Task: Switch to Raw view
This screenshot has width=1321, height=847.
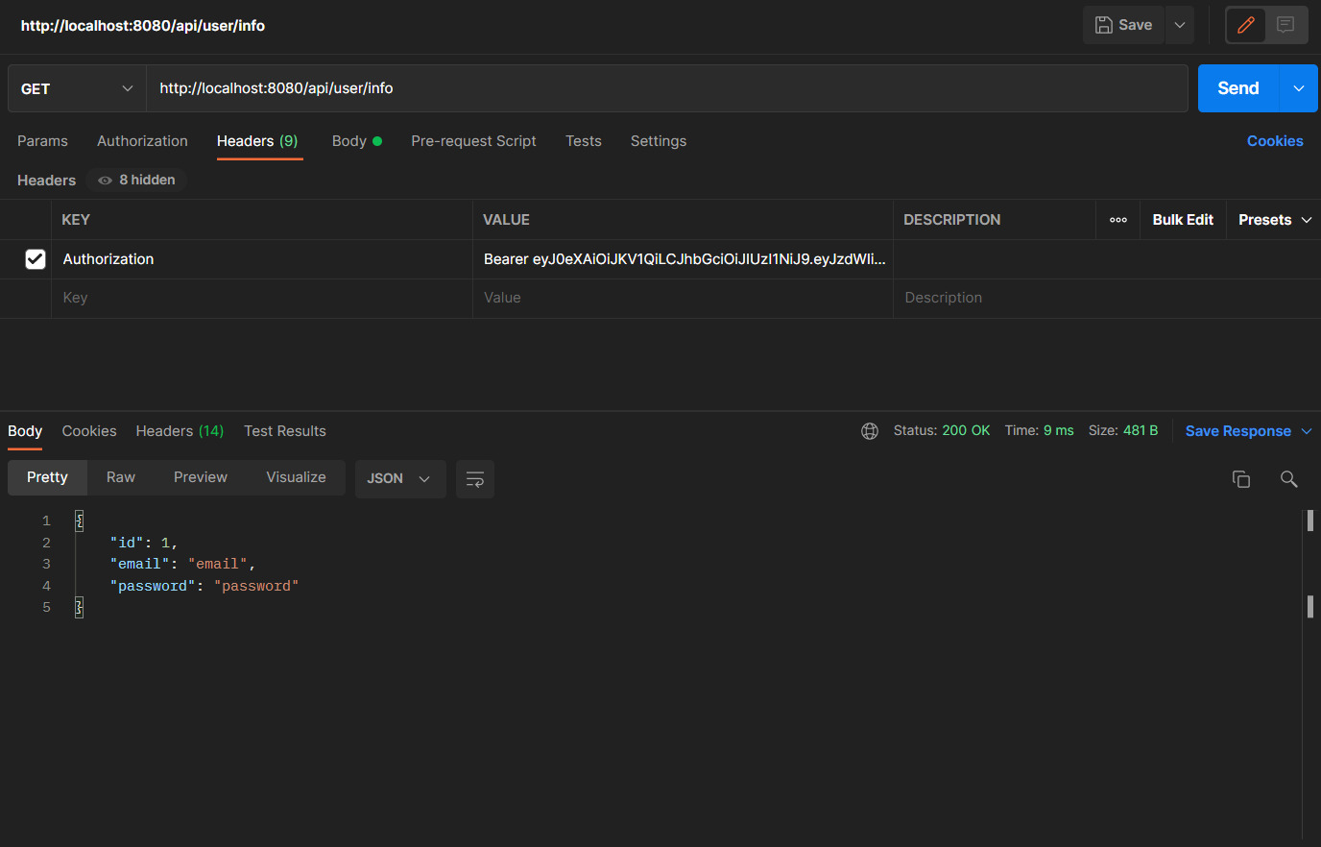Action: (121, 477)
